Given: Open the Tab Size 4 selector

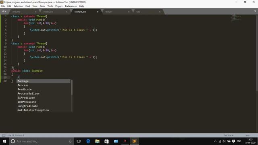Looking at the screenshot, I should [228, 135].
